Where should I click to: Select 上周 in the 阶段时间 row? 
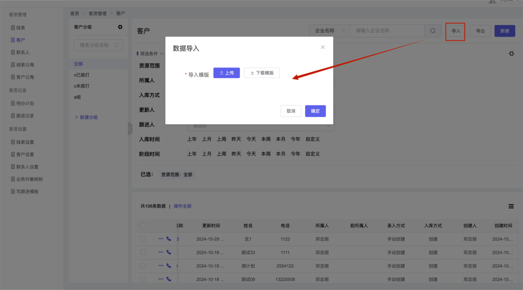(221, 154)
